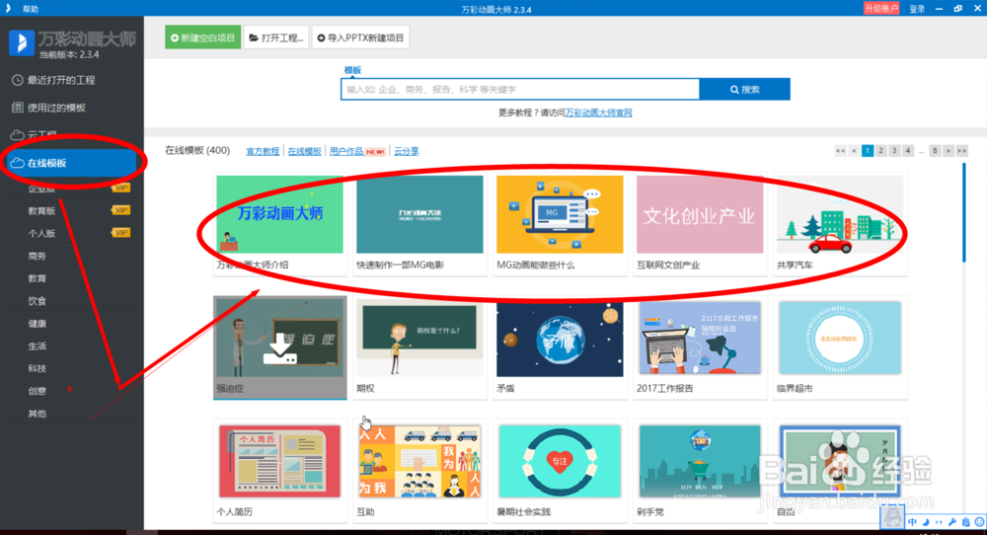Open 快速制作一部MG电影 template thumbnail
This screenshot has height=535, width=987.
pos(419,214)
